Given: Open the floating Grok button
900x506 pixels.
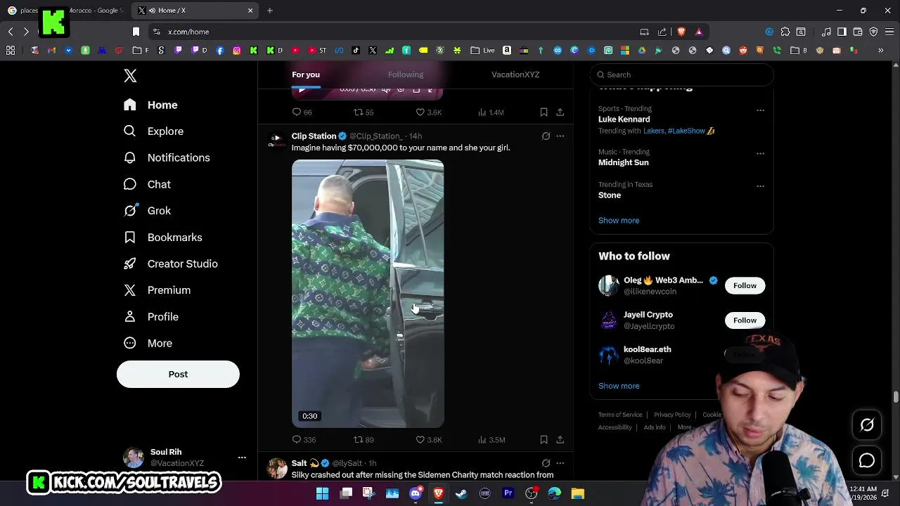Looking at the screenshot, I should pyautogui.click(x=867, y=424).
